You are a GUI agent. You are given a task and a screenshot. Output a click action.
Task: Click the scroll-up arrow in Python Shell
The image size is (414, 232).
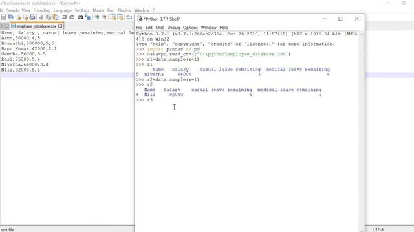pos(362,34)
